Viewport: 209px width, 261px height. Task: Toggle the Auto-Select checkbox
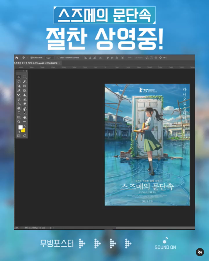[x=32, y=58]
